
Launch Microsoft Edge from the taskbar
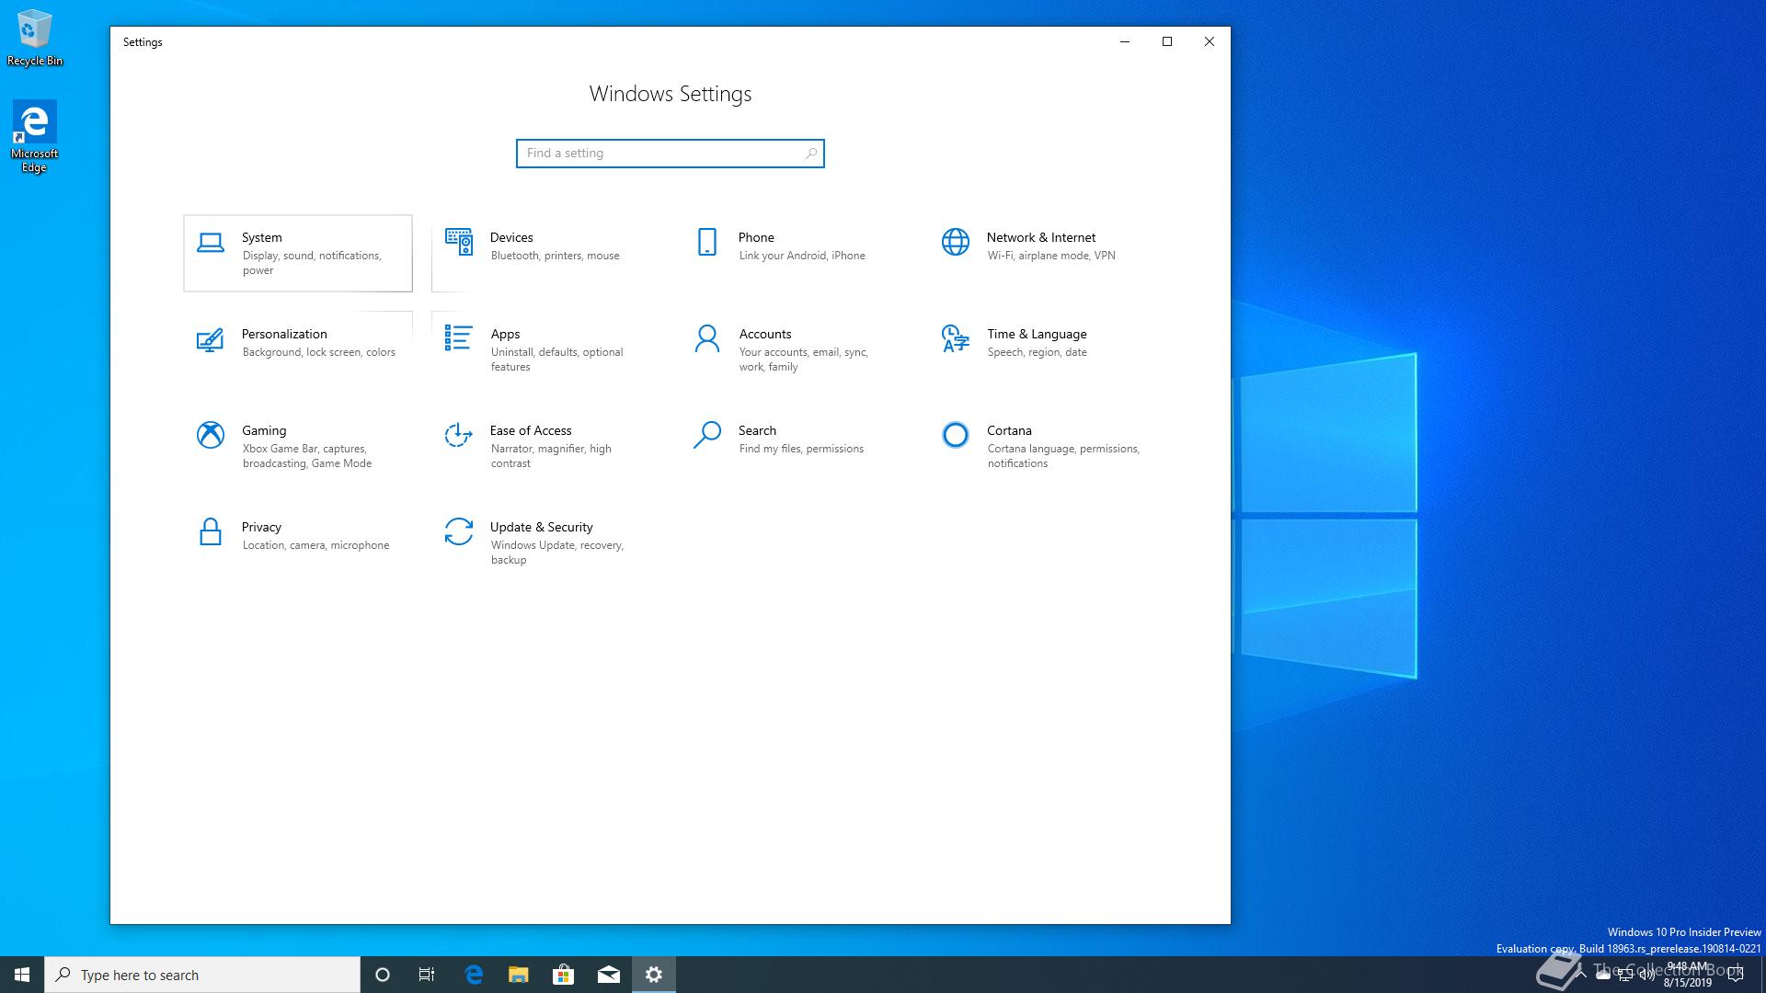point(474,975)
